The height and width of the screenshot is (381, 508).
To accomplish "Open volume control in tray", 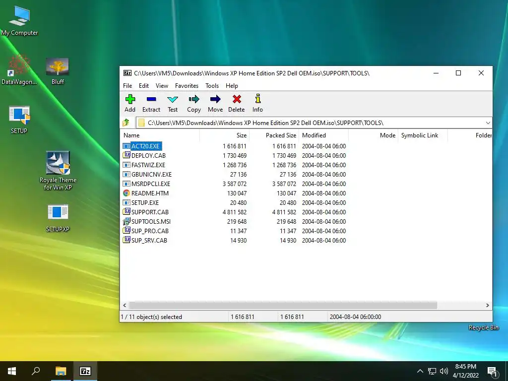I will pos(444,371).
